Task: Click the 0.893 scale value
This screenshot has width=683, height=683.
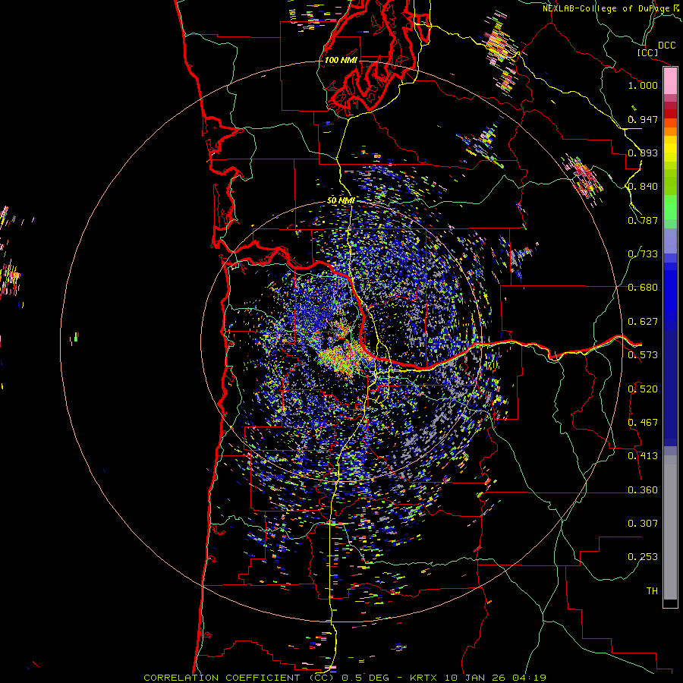Action: tap(643, 153)
